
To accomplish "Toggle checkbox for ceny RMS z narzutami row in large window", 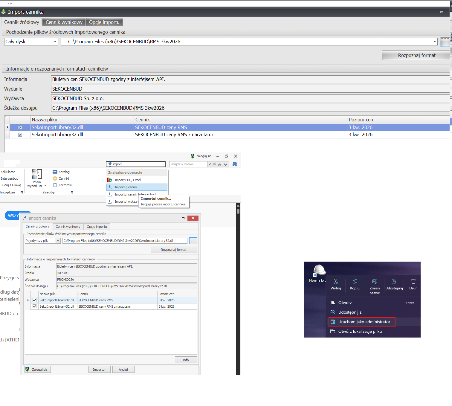I will 20,135.
